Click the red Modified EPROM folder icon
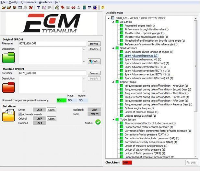 tap(8, 87)
